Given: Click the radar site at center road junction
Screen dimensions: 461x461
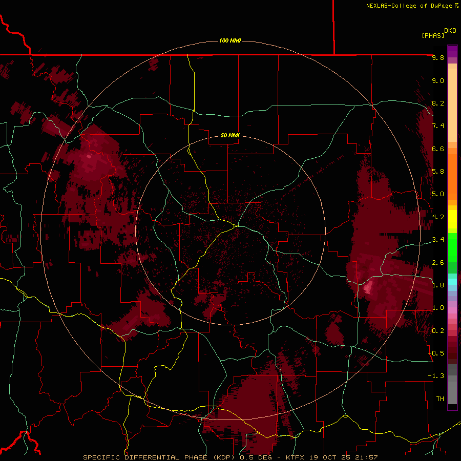Looking at the screenshot, I should [x=236, y=226].
